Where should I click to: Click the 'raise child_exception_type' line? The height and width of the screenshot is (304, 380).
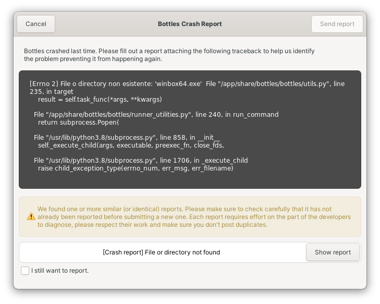[136, 168]
